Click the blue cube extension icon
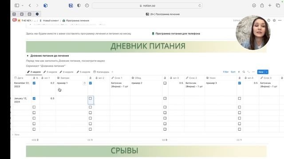This screenshot has width=284, height=159. [x=45, y=6]
